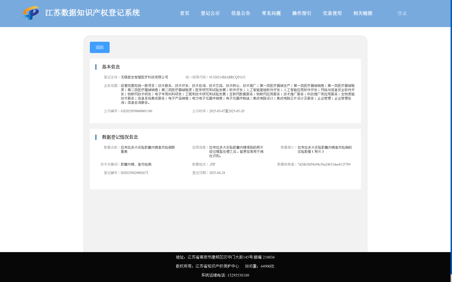Click credit code 91320214MABRCQTG33
The image size is (452, 282).
pyautogui.click(x=227, y=77)
